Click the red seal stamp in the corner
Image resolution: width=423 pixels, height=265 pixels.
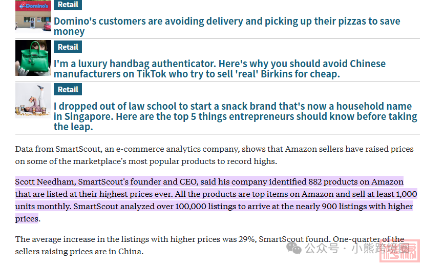coord(399,251)
